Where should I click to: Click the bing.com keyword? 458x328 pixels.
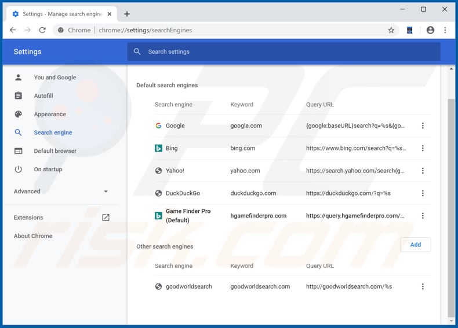pyautogui.click(x=242, y=148)
